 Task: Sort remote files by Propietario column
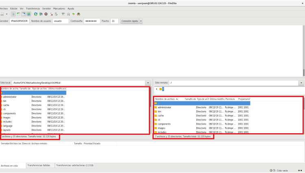coord(244,99)
